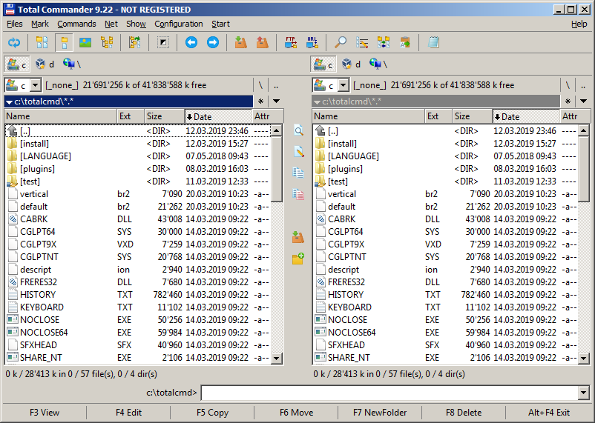This screenshot has width=595, height=423.
Task: Open the Net menu
Action: point(111,24)
